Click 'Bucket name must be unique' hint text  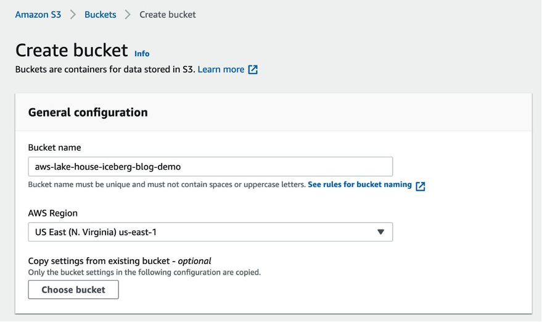(x=167, y=184)
